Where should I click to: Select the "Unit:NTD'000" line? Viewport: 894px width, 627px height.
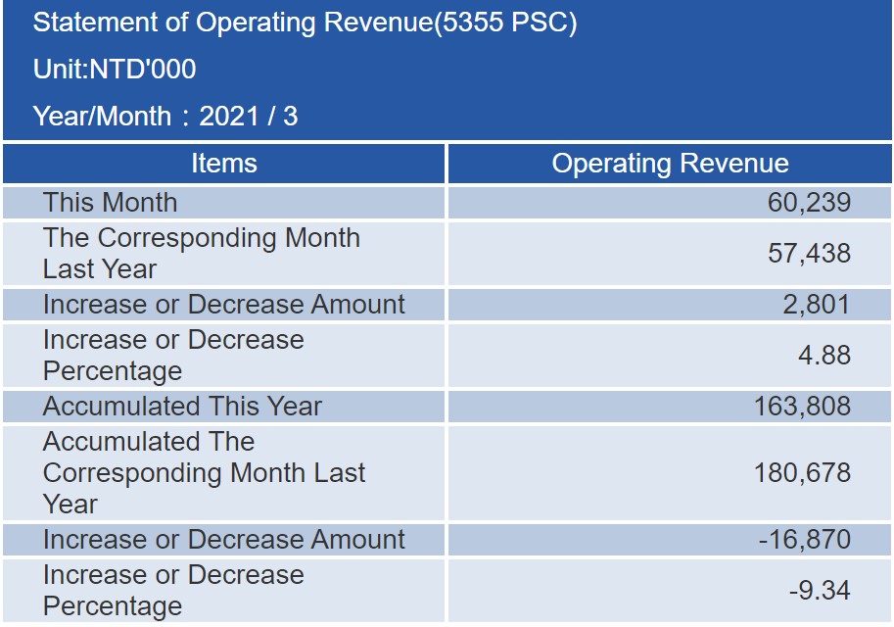coord(115,69)
